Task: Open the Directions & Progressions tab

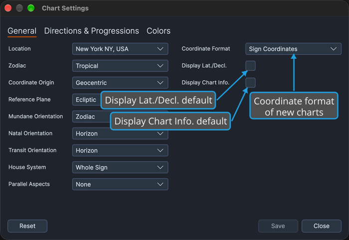Action: 91,31
